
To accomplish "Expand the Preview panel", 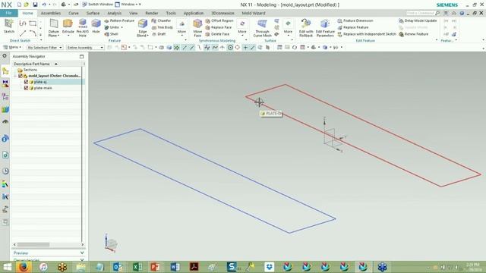I will [x=48, y=253].
